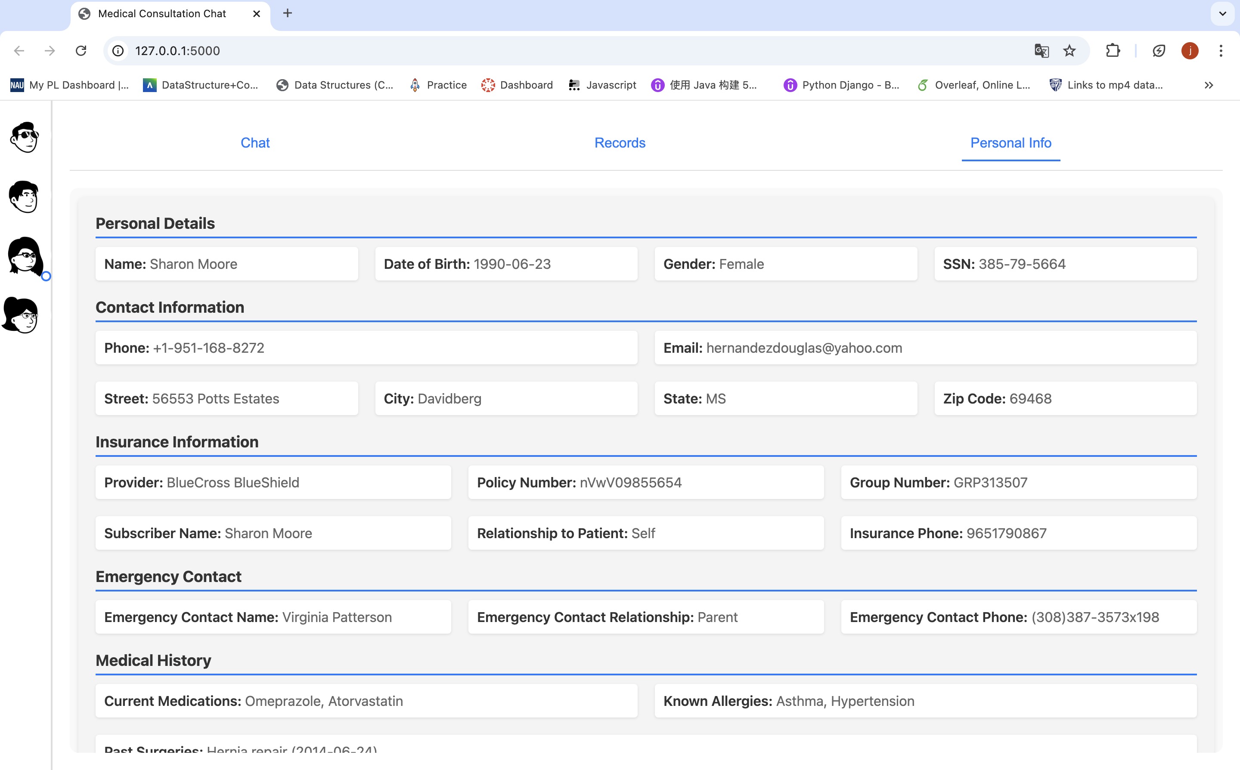Click the orange profile avatar button
This screenshot has height=770, width=1240.
pos(1190,51)
